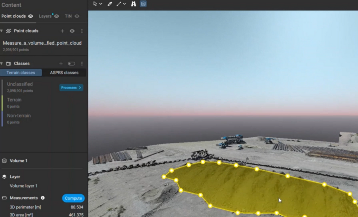The image size is (358, 217).
Task: Choose the polyline drawing tool
Action: pos(119,4)
